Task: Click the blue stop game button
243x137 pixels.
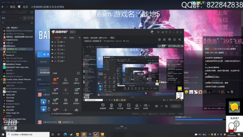Action: (x=43, y=54)
